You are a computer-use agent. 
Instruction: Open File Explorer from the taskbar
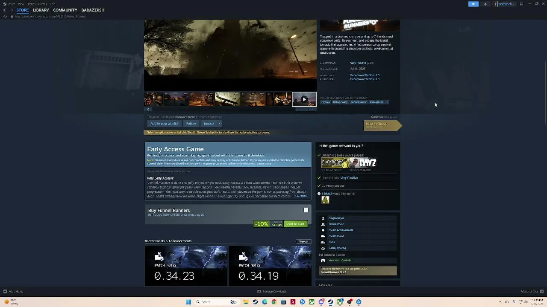[x=246, y=302]
